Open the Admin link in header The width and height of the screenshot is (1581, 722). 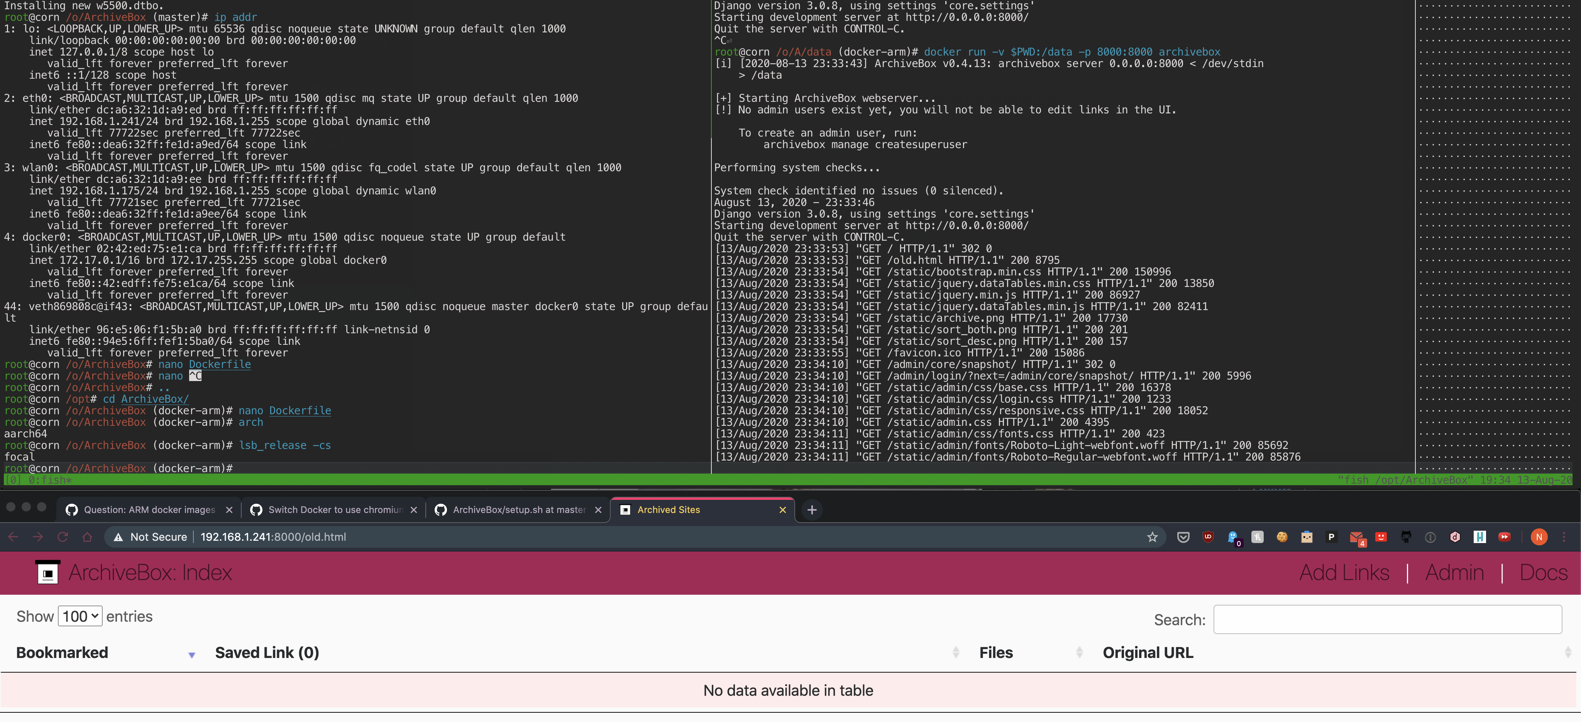pyautogui.click(x=1454, y=573)
